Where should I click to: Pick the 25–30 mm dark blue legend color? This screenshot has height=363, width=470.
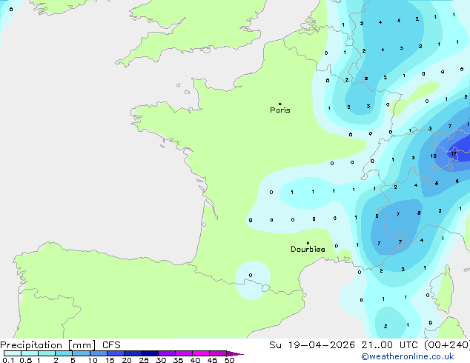[150, 353]
